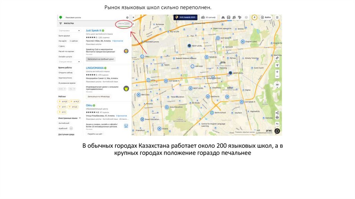The width and height of the screenshot is (355, 199).
Task: Toggle the Онлайн-услуги filter chip
Action: click(x=65, y=57)
